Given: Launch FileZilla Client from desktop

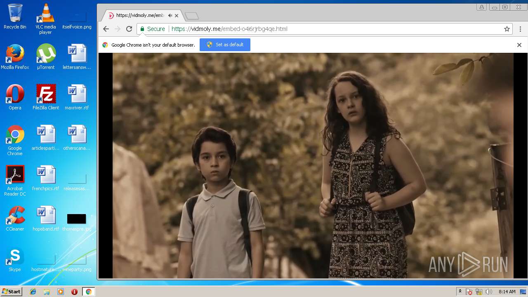Looking at the screenshot, I should 46,97.
